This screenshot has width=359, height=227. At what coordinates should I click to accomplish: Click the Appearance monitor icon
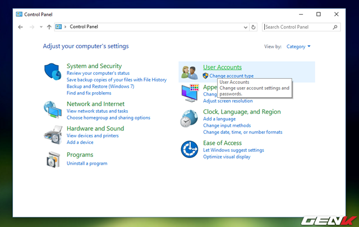tap(190, 93)
